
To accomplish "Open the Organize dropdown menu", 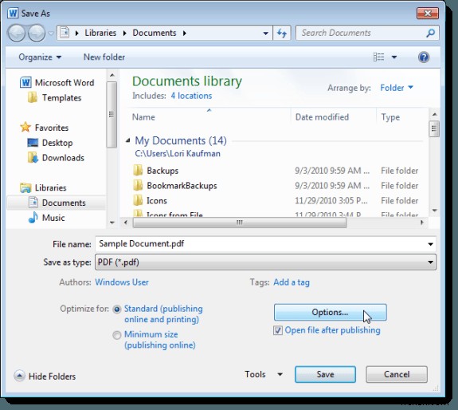I will (x=40, y=57).
